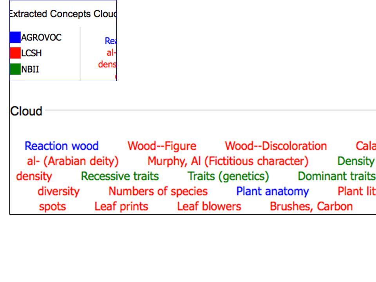Open the Wood--Discoloration concept

pyautogui.click(x=276, y=146)
